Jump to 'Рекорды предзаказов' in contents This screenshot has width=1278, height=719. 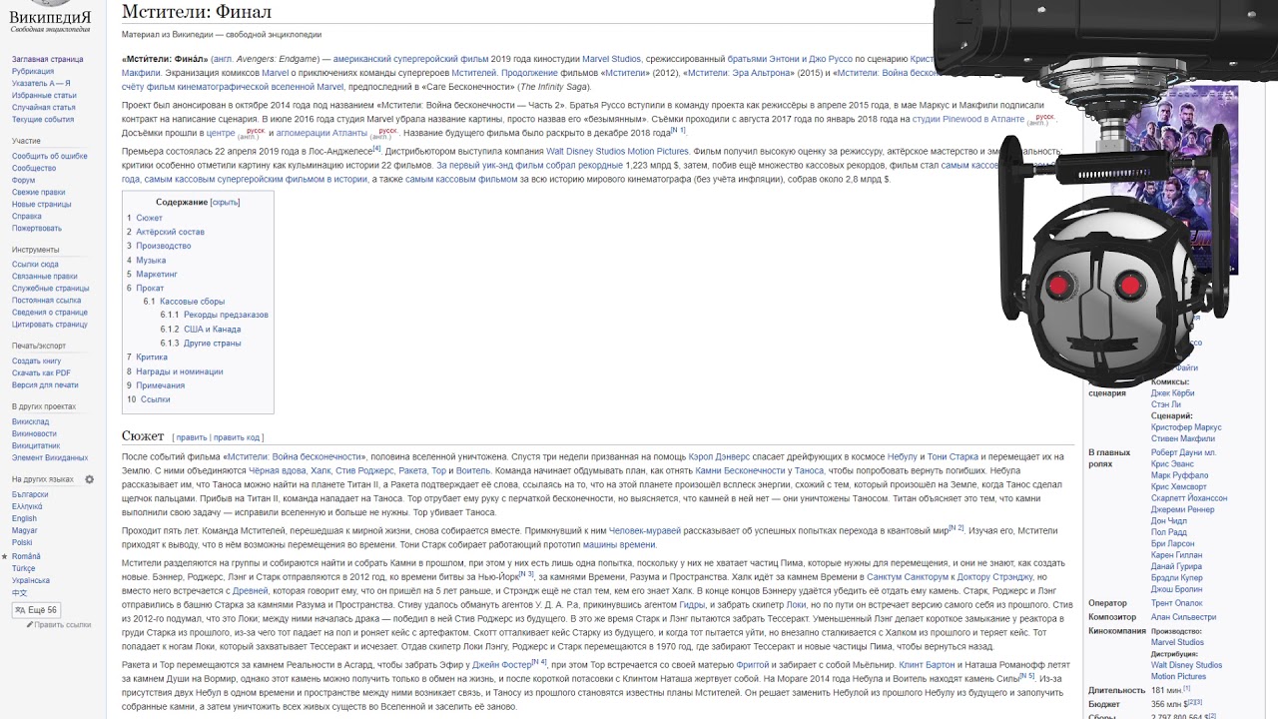click(226, 315)
